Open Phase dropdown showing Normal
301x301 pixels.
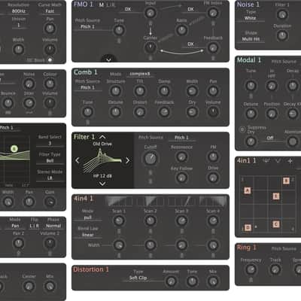pyautogui.click(x=53, y=226)
